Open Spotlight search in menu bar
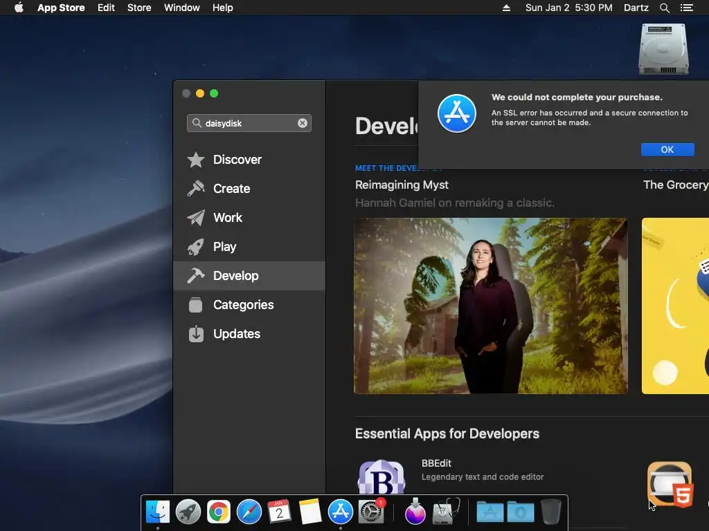The height and width of the screenshot is (531, 709). (664, 8)
